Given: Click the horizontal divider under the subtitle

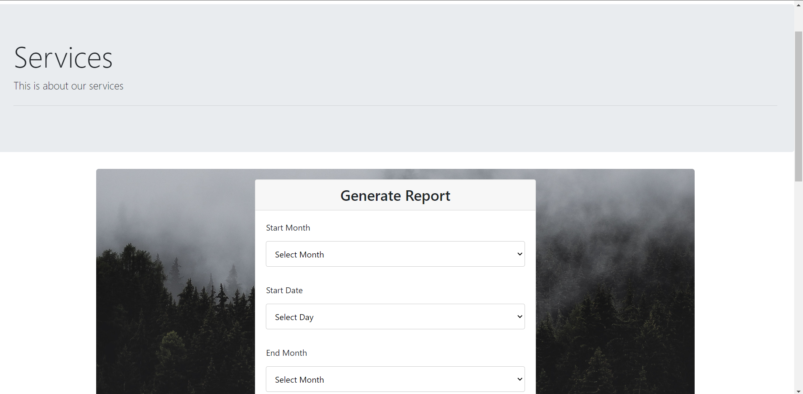Looking at the screenshot, I should click(x=395, y=105).
